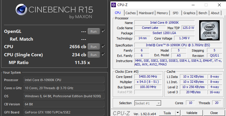Minimize the CPU-Z window
The height and width of the screenshot is (116, 226).
coord(193,5)
